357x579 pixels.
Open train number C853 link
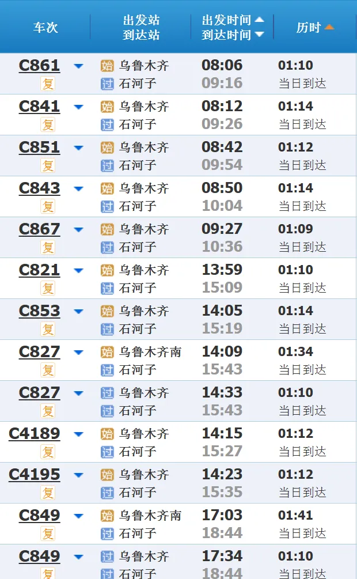[x=39, y=311]
